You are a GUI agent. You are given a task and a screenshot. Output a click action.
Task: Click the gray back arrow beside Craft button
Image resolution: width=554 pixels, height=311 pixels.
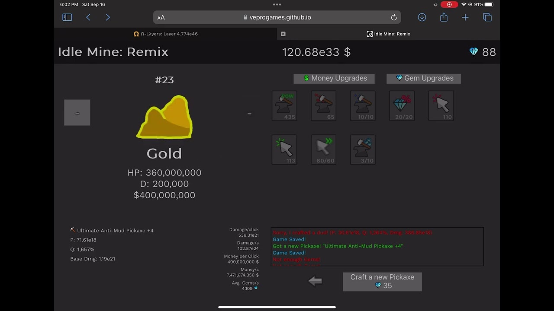pyautogui.click(x=315, y=281)
